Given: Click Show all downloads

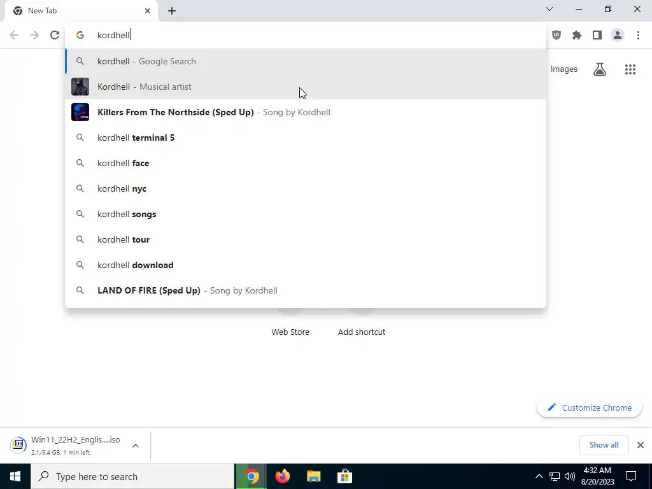Looking at the screenshot, I should 604,445.
